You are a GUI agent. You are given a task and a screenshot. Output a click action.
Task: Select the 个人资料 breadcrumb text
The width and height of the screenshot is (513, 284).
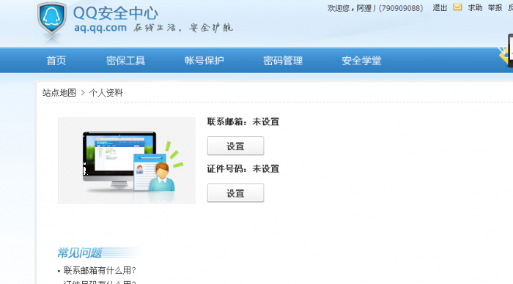106,93
